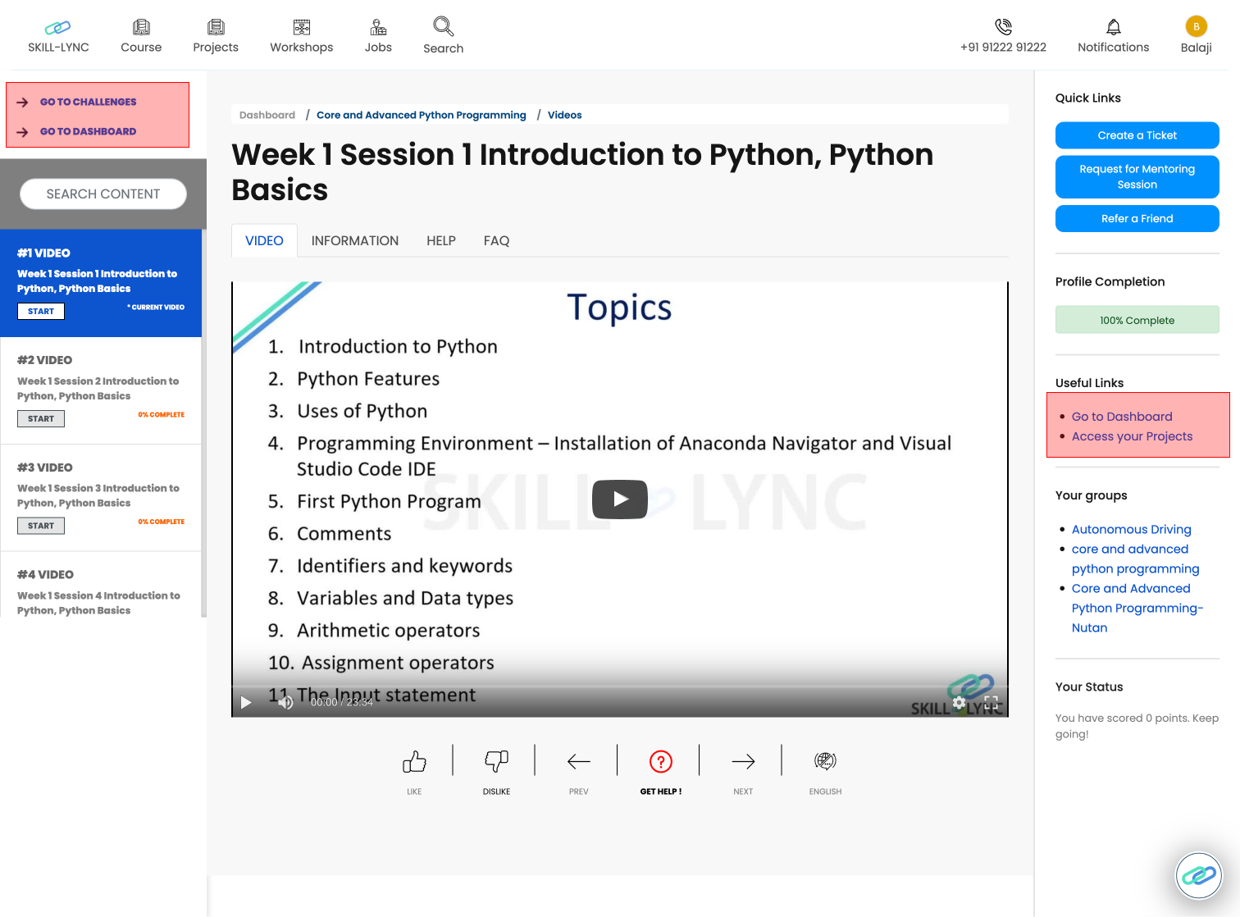Change language via English globe icon

click(x=825, y=761)
